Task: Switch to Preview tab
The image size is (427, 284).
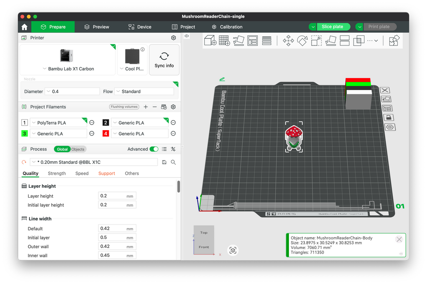Action: tap(97, 27)
